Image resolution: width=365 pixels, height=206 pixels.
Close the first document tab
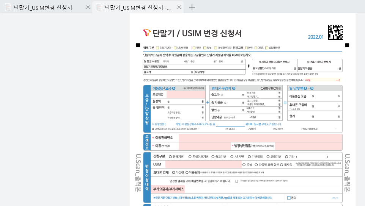pos(88,8)
